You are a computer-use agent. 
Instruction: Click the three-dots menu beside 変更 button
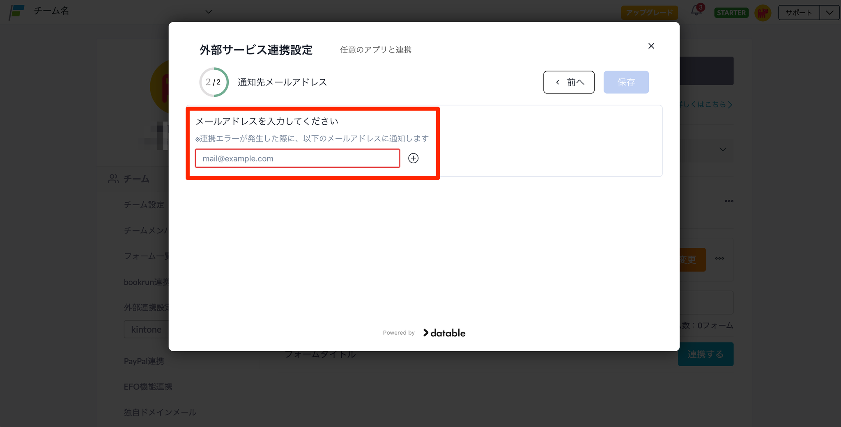(x=719, y=258)
